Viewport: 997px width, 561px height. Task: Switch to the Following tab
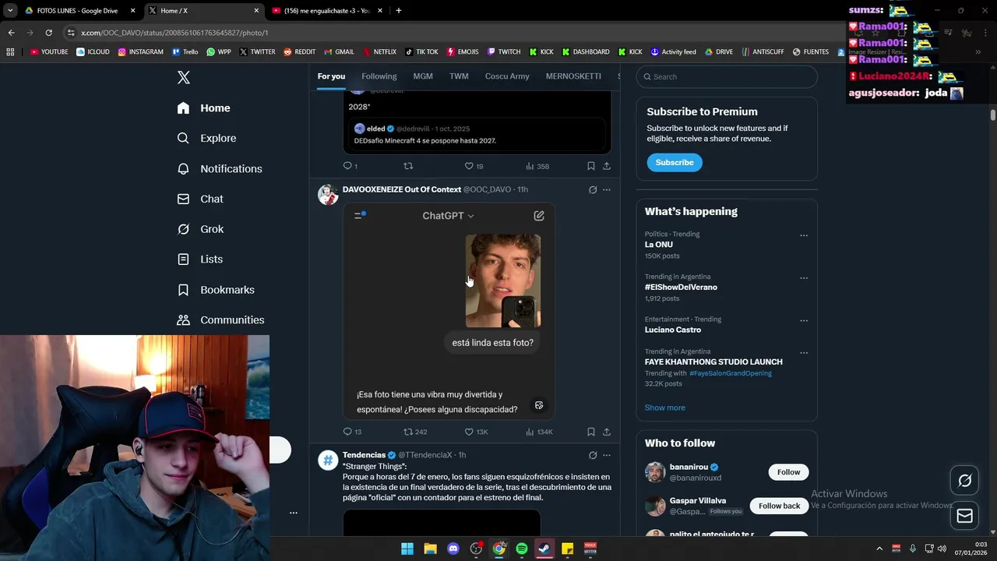point(379,76)
